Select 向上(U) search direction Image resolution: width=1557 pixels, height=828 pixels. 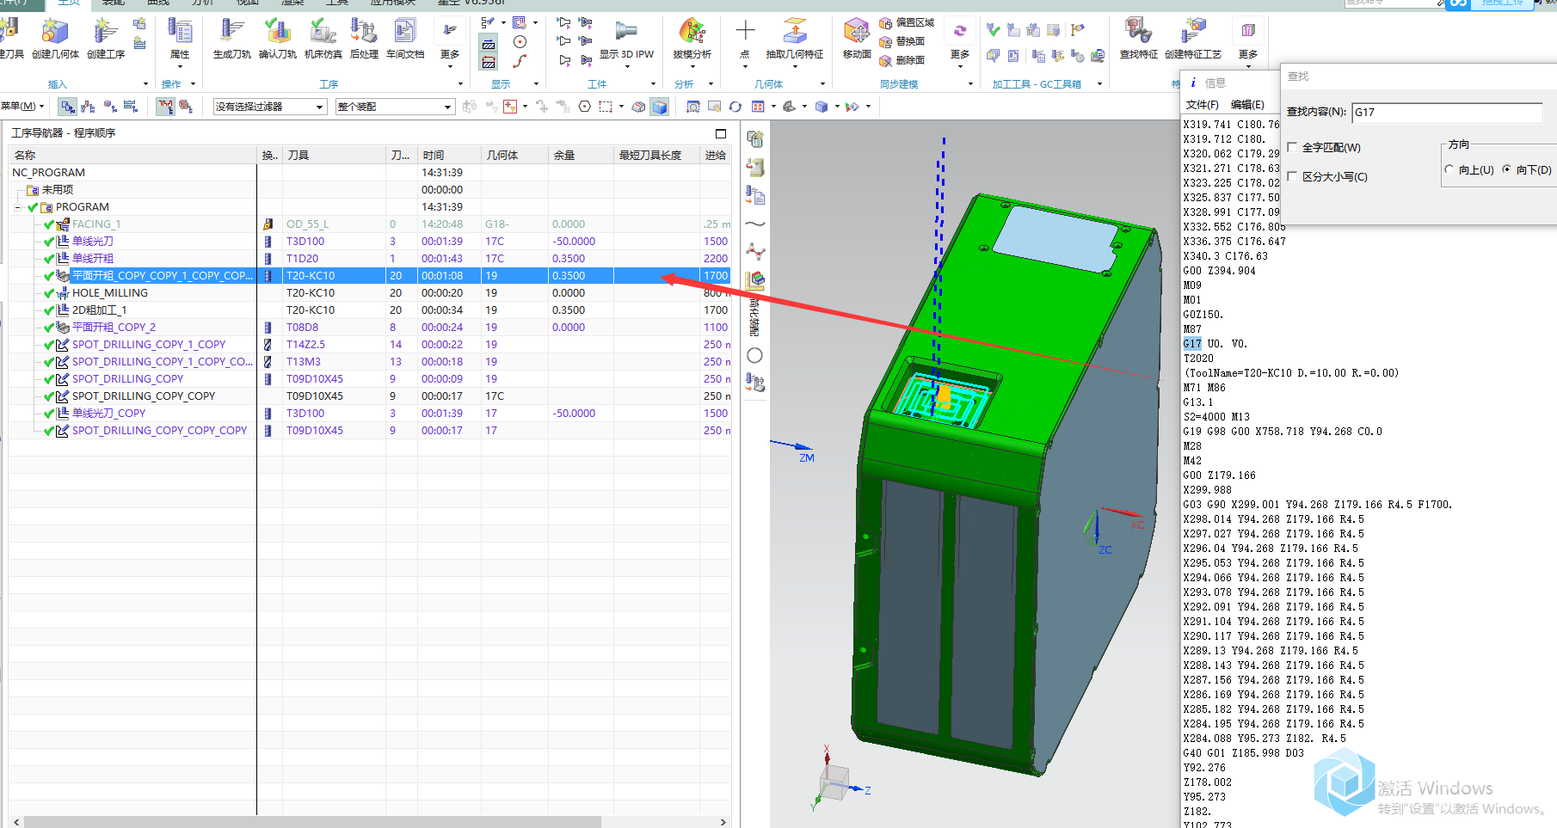pyautogui.click(x=1449, y=169)
